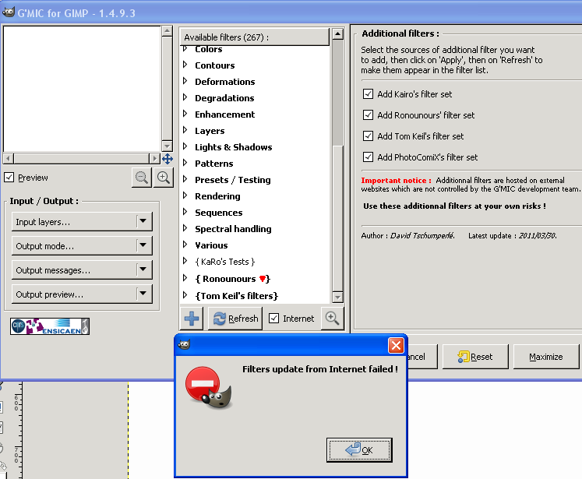The width and height of the screenshot is (582, 479).
Task: Select the Various tree item
Action: pyautogui.click(x=211, y=245)
